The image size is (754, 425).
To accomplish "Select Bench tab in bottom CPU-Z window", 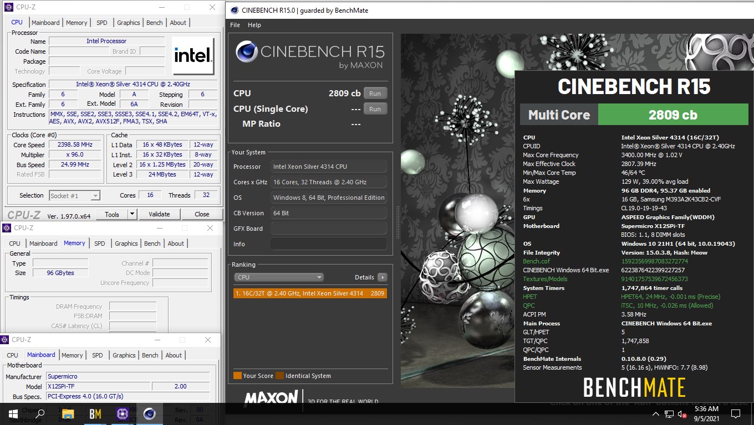I will point(150,355).
